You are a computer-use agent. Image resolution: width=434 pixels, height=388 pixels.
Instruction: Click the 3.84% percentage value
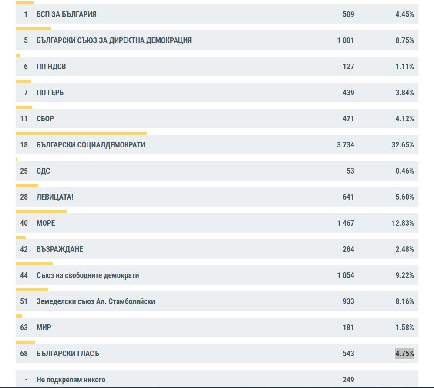point(404,93)
